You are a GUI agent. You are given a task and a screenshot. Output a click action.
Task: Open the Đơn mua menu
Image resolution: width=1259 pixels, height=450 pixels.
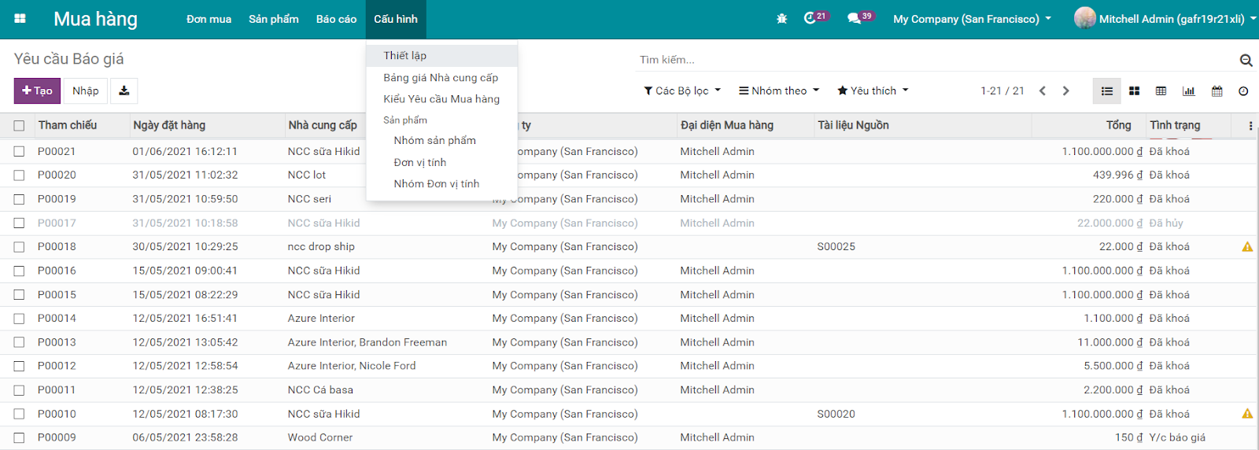(x=209, y=19)
